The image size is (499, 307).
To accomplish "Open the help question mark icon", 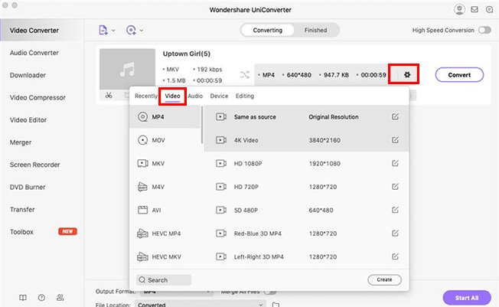I will point(41,298).
